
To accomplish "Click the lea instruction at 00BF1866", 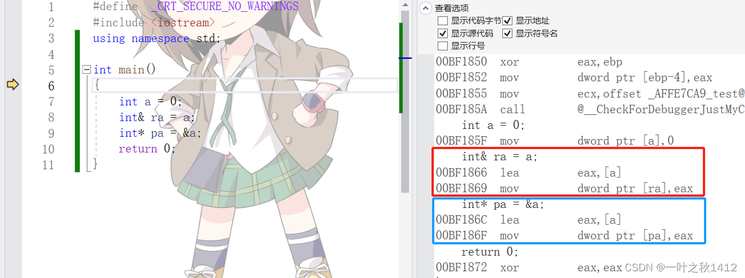I will point(510,173).
